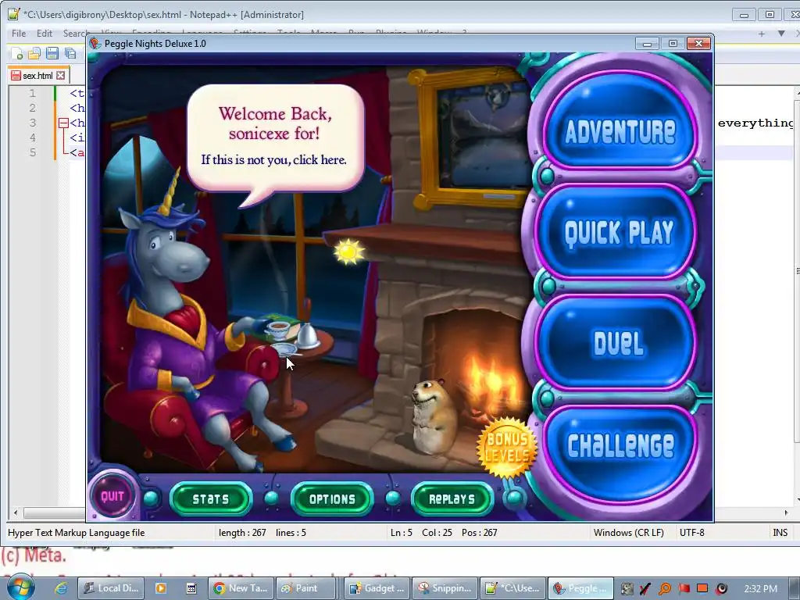
Task: Click line number 5 in the margin
Action: pyautogui.click(x=33, y=152)
